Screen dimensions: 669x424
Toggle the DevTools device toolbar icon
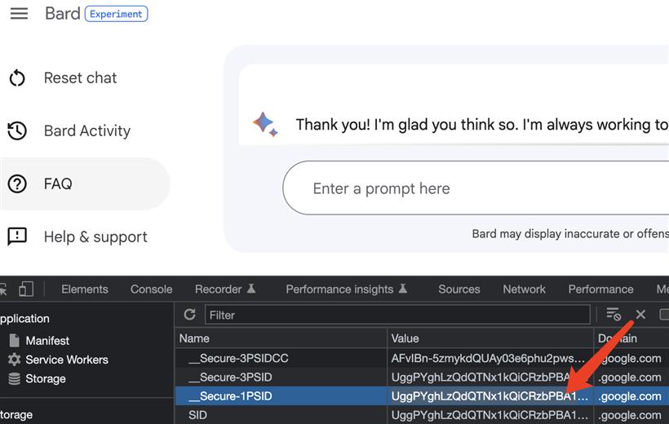pos(26,289)
